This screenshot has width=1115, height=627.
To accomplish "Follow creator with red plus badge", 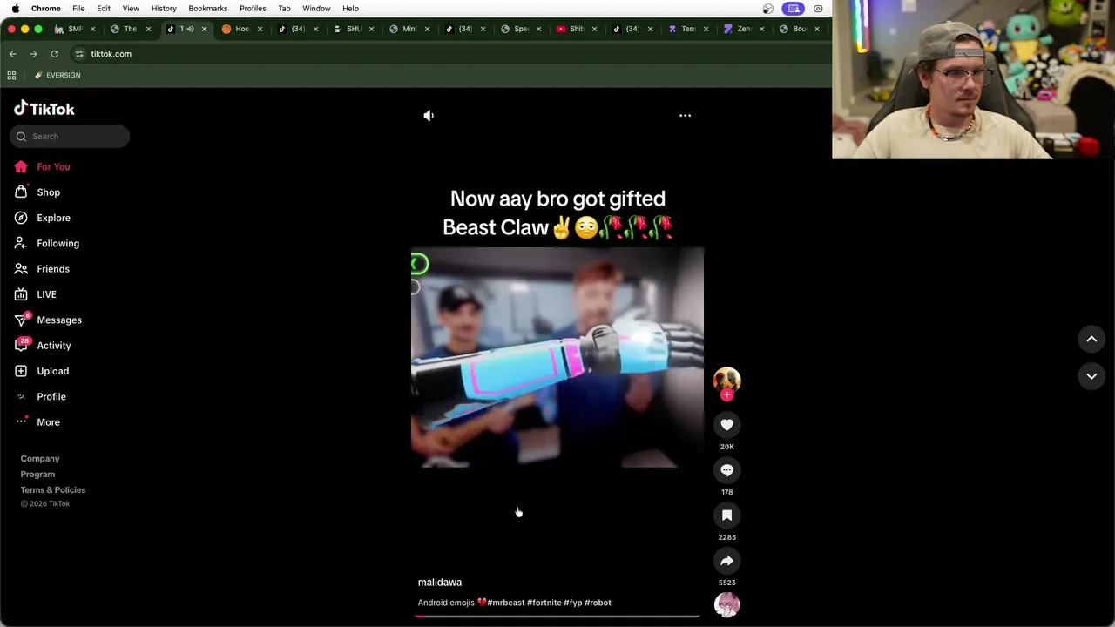I will tap(726, 395).
